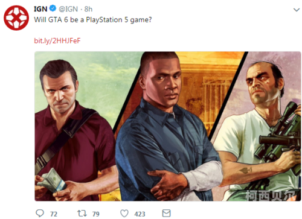The height and width of the screenshot is (219, 302).
Task: Open the bit.ly/2HHJFeF link
Action: (x=57, y=40)
